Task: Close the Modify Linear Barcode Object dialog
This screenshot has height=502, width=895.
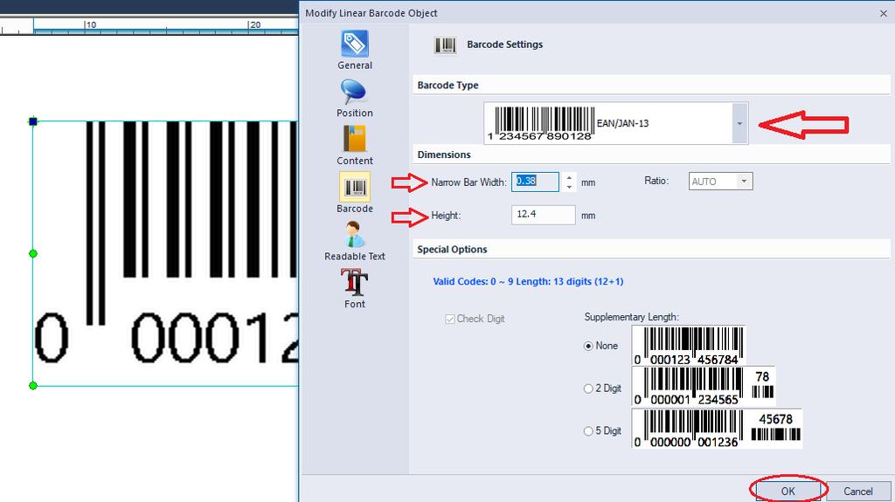Action: point(883,13)
